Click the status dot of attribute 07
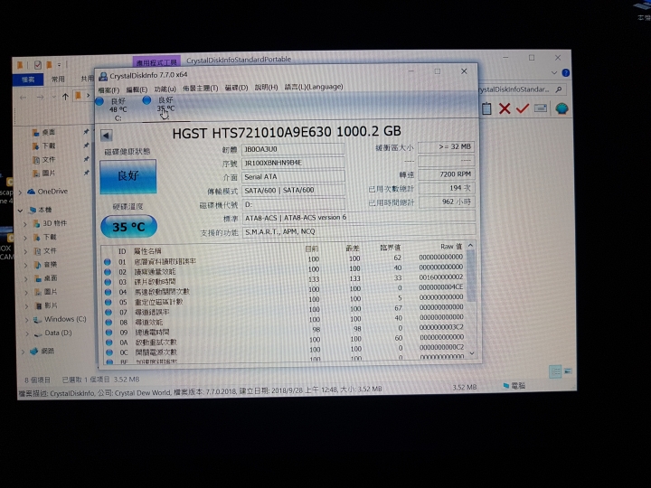This screenshot has width=651, height=488. click(108, 312)
